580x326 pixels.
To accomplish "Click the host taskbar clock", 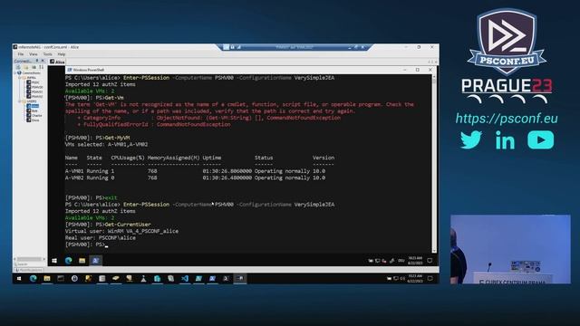I will (415, 278).
